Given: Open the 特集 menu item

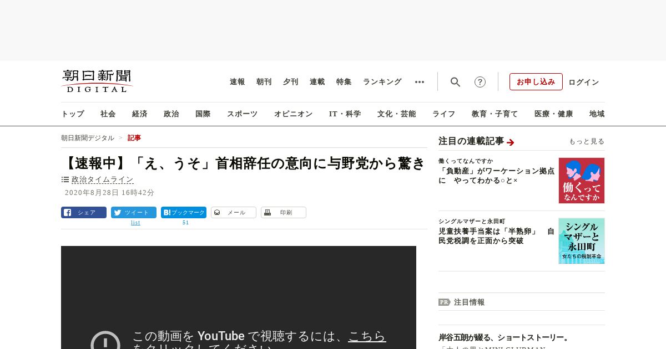Looking at the screenshot, I should click(344, 82).
